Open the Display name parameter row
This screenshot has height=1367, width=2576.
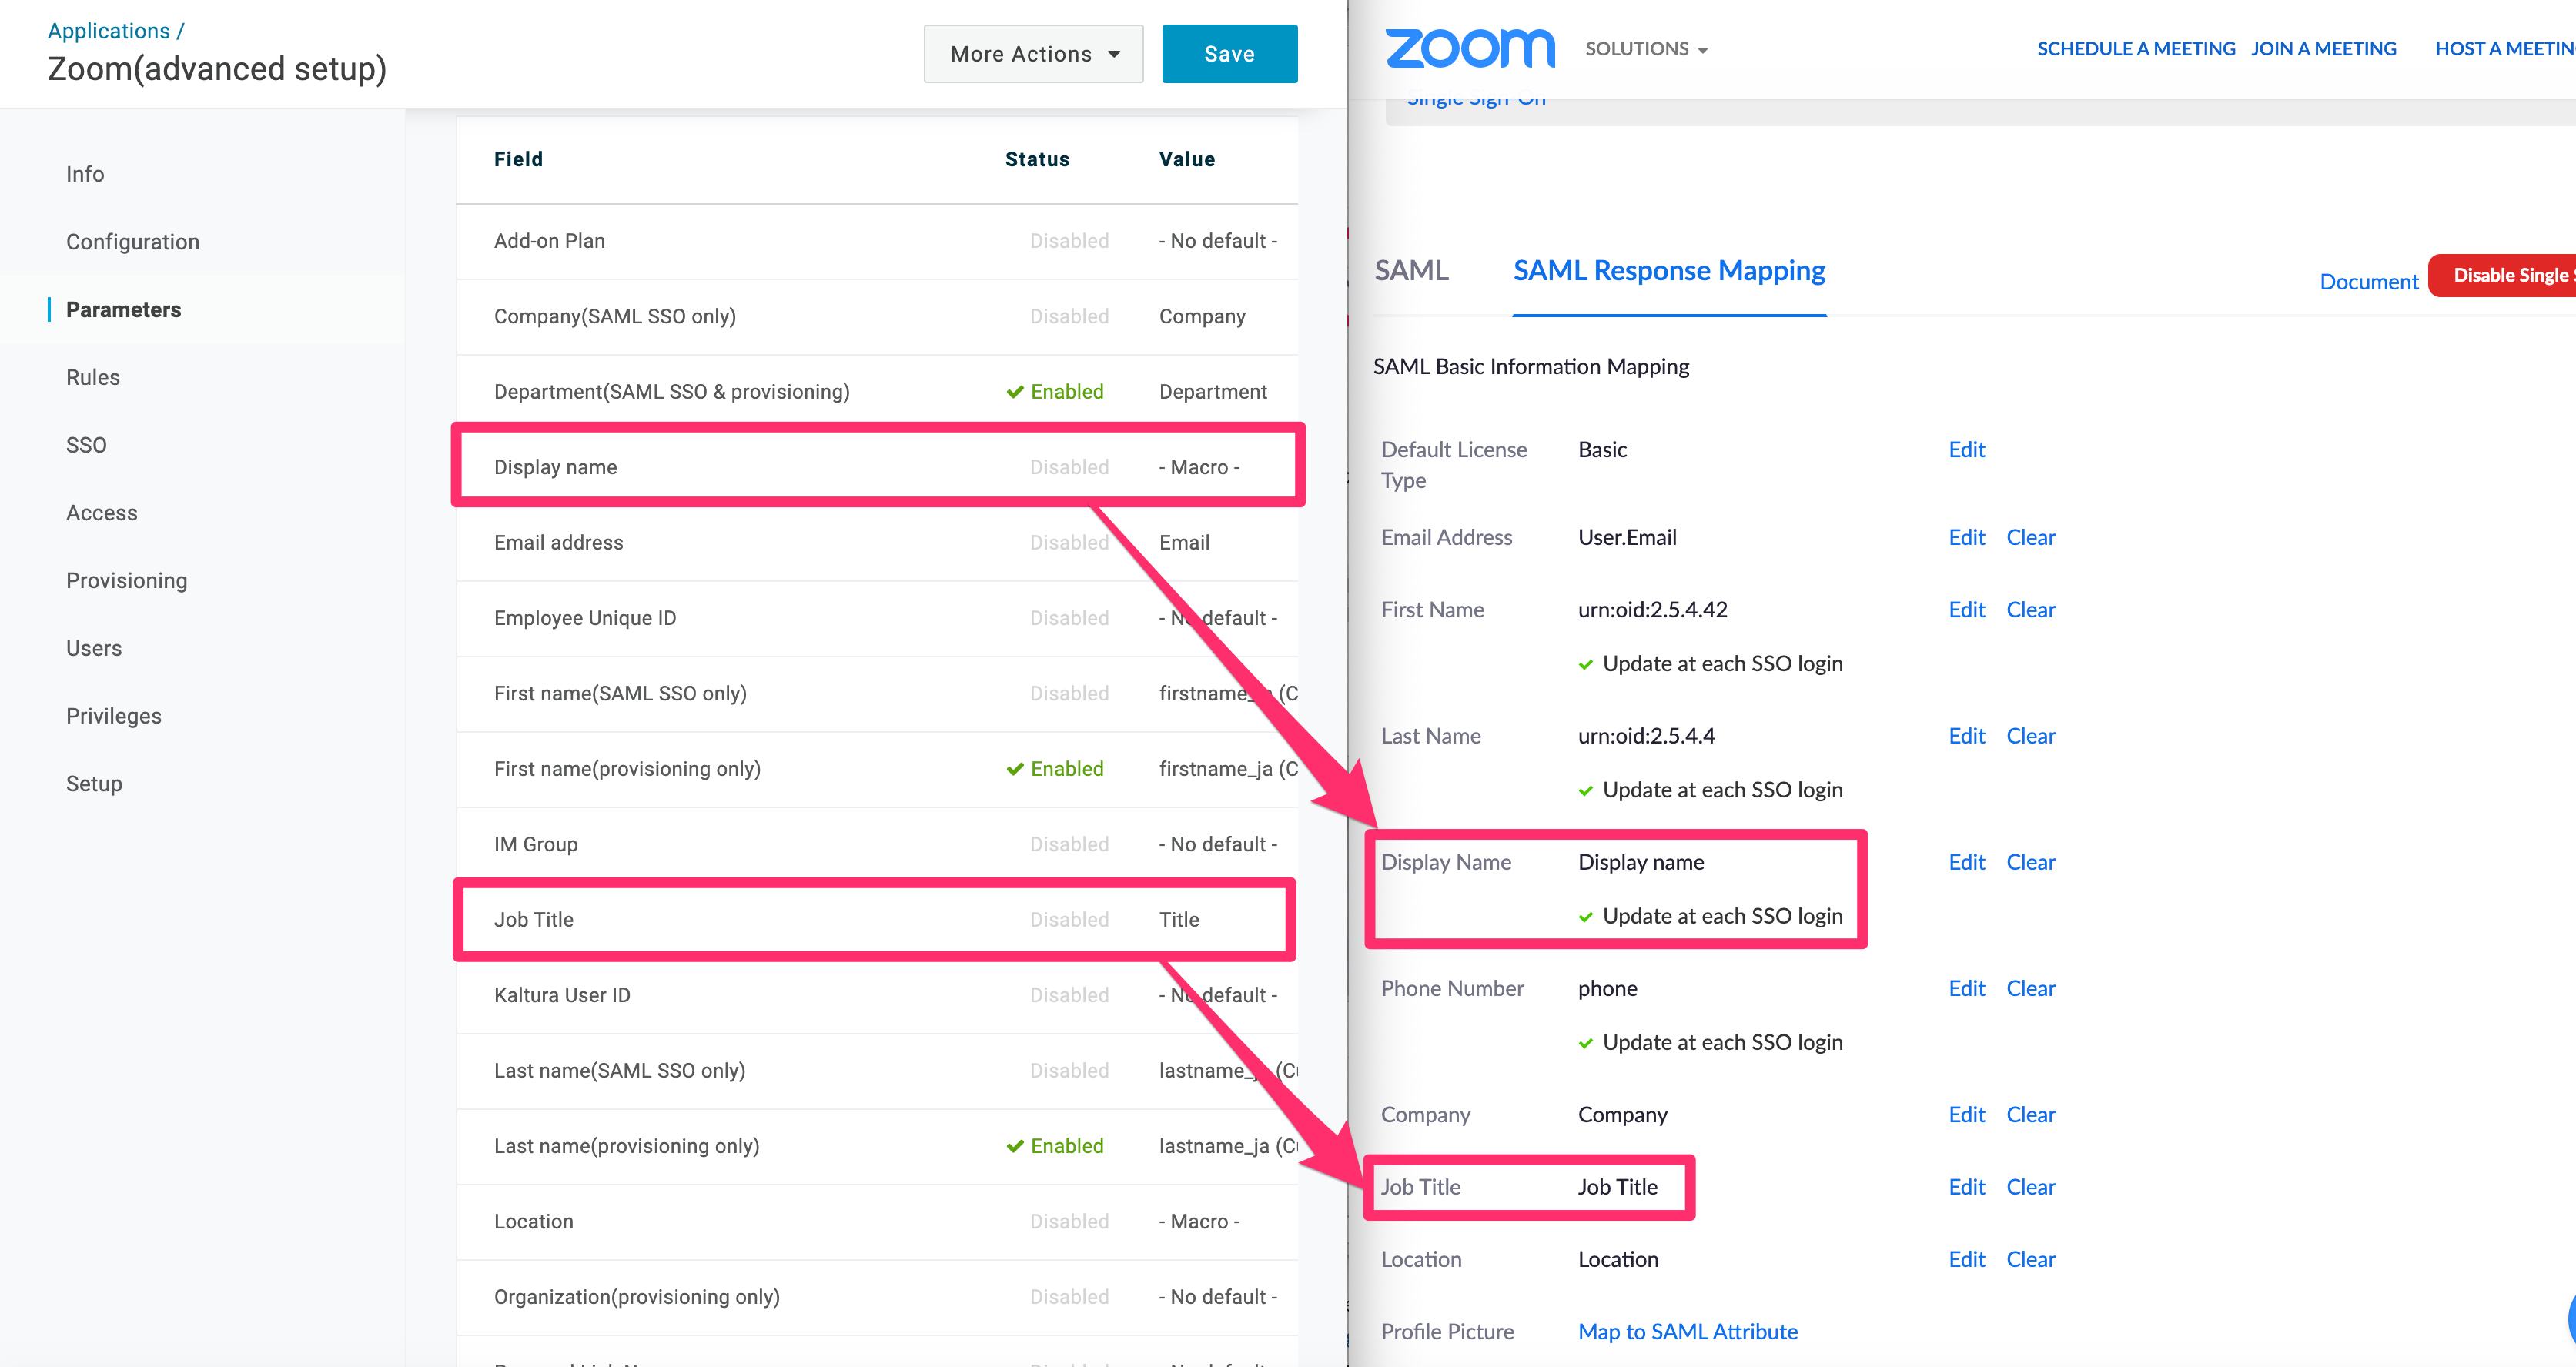877,467
